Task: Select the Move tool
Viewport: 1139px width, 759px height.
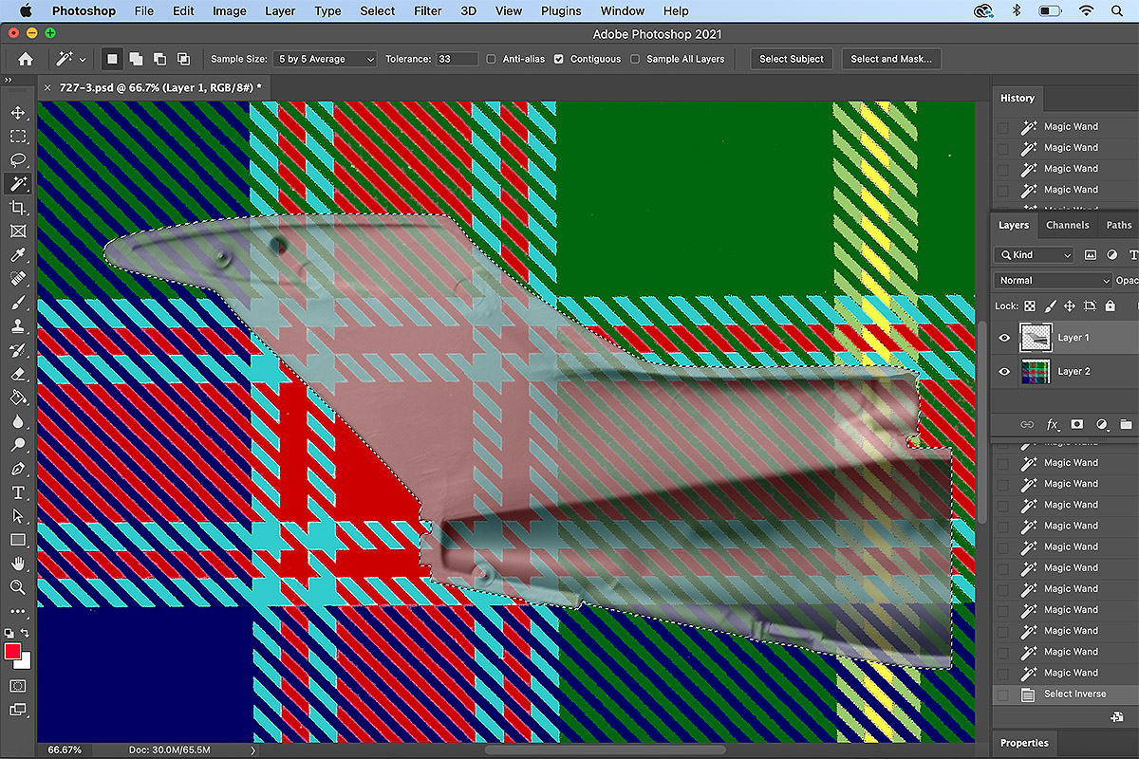Action: click(18, 113)
